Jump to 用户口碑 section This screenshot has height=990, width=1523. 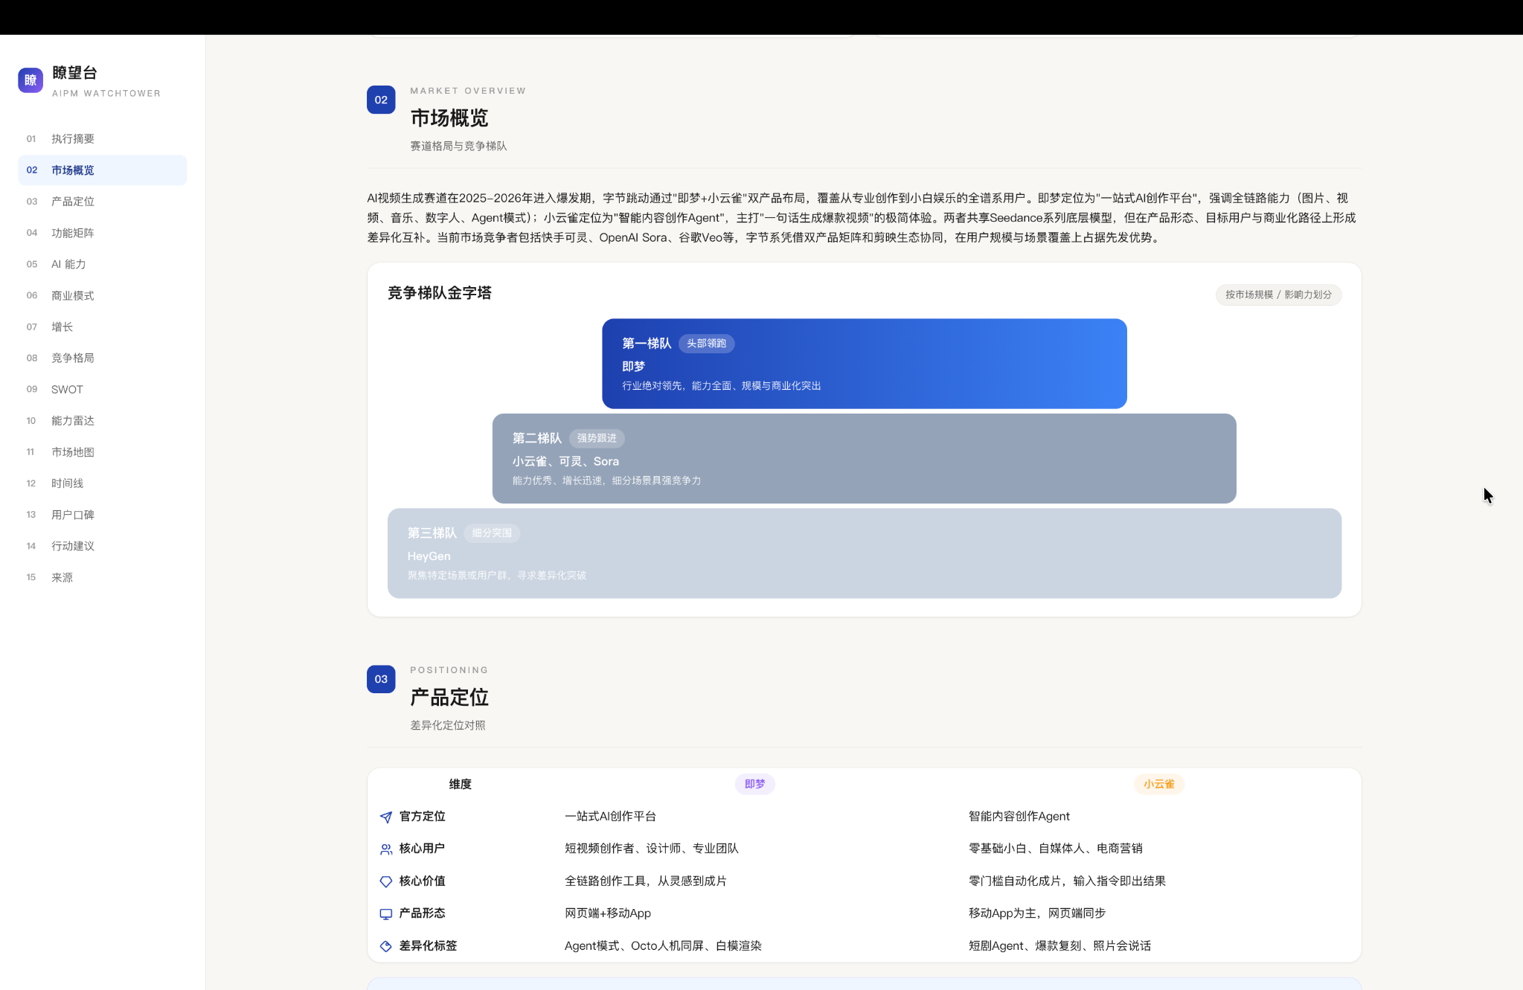(x=102, y=515)
